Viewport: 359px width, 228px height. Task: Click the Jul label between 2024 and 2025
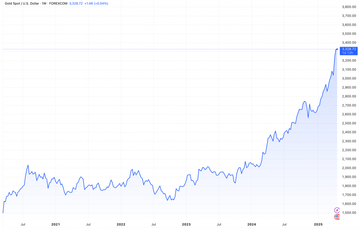click(284, 224)
